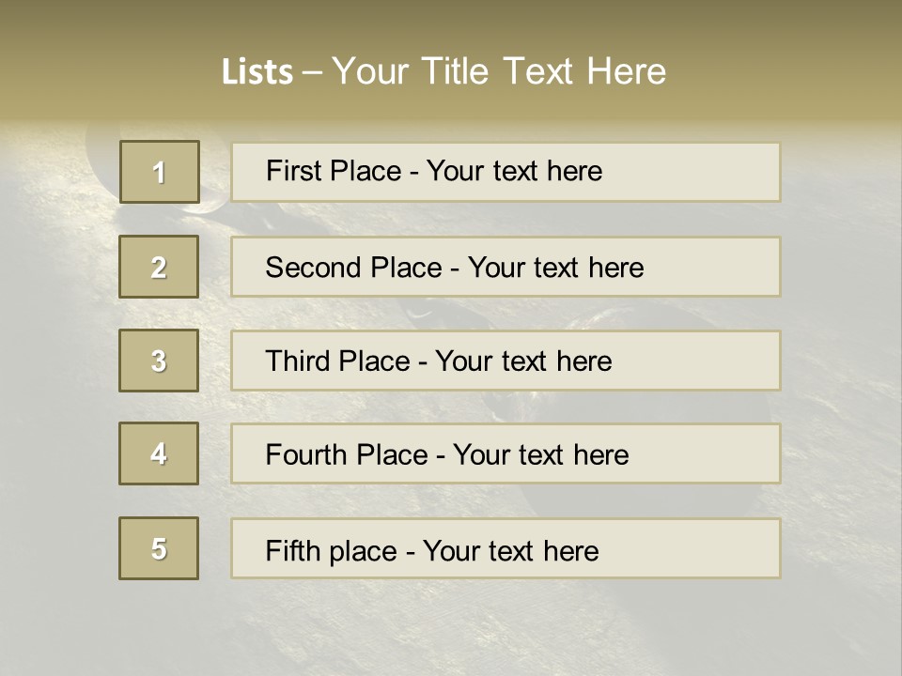
Task: Select the "Your Title Text Here" title text
Action: (x=499, y=71)
